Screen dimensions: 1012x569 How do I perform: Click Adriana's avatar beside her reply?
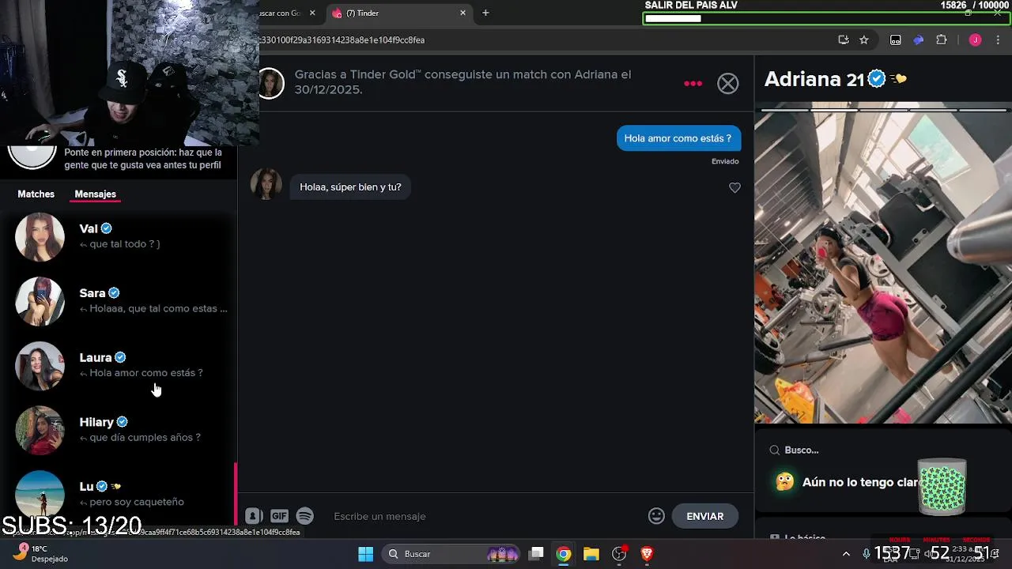coord(266,184)
